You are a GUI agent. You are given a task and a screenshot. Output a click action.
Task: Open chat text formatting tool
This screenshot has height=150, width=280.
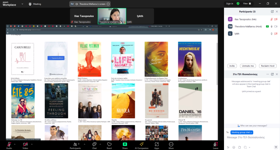[x=228, y=147]
